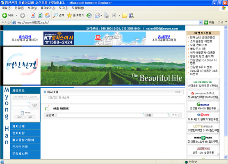This screenshot has width=228, height=164.
Task: Click the 쓰기 submit button
Action: click(x=174, y=115)
